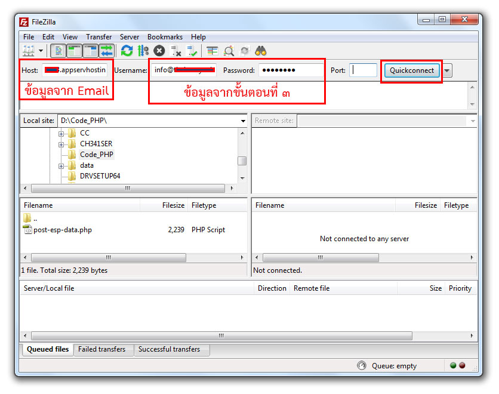Open the Site Manager icon

pyautogui.click(x=29, y=51)
